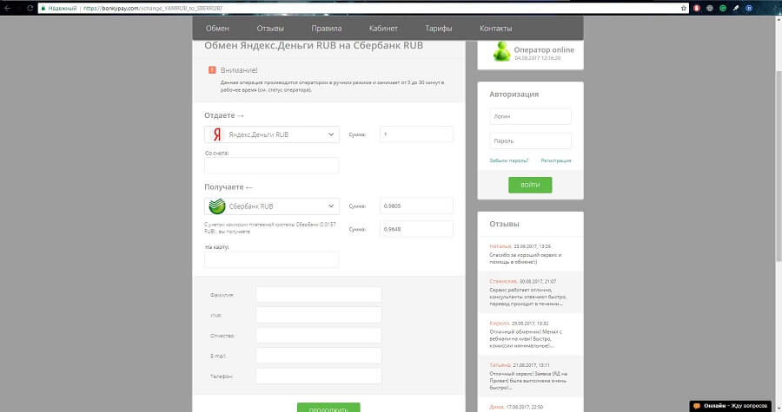Focus the Со счета account field

point(272,165)
